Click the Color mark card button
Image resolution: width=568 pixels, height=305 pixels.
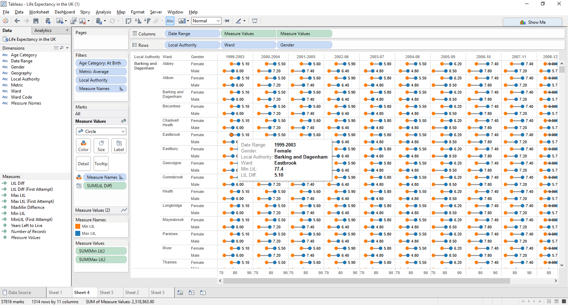point(83,146)
